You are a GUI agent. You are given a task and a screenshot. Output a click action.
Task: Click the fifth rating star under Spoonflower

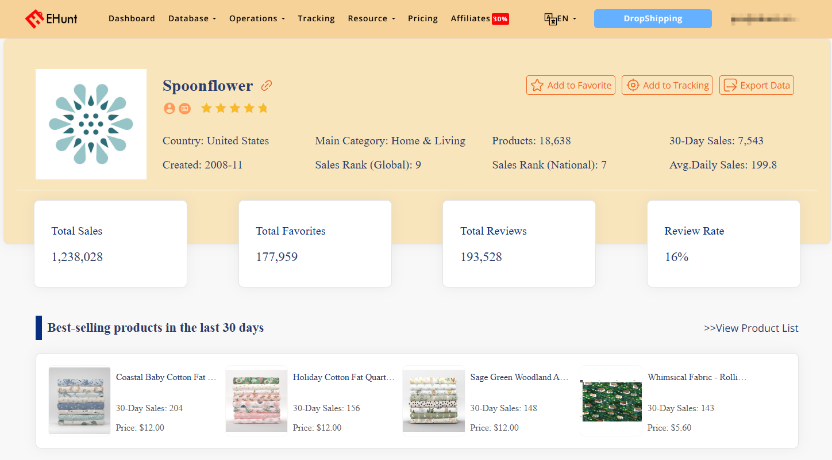[263, 108]
